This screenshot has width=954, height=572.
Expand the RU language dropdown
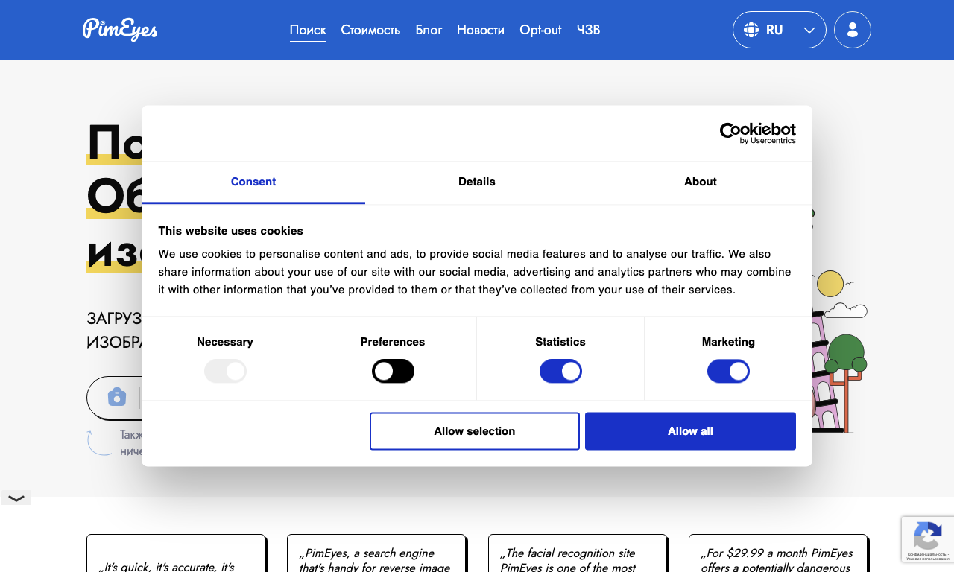(780, 30)
